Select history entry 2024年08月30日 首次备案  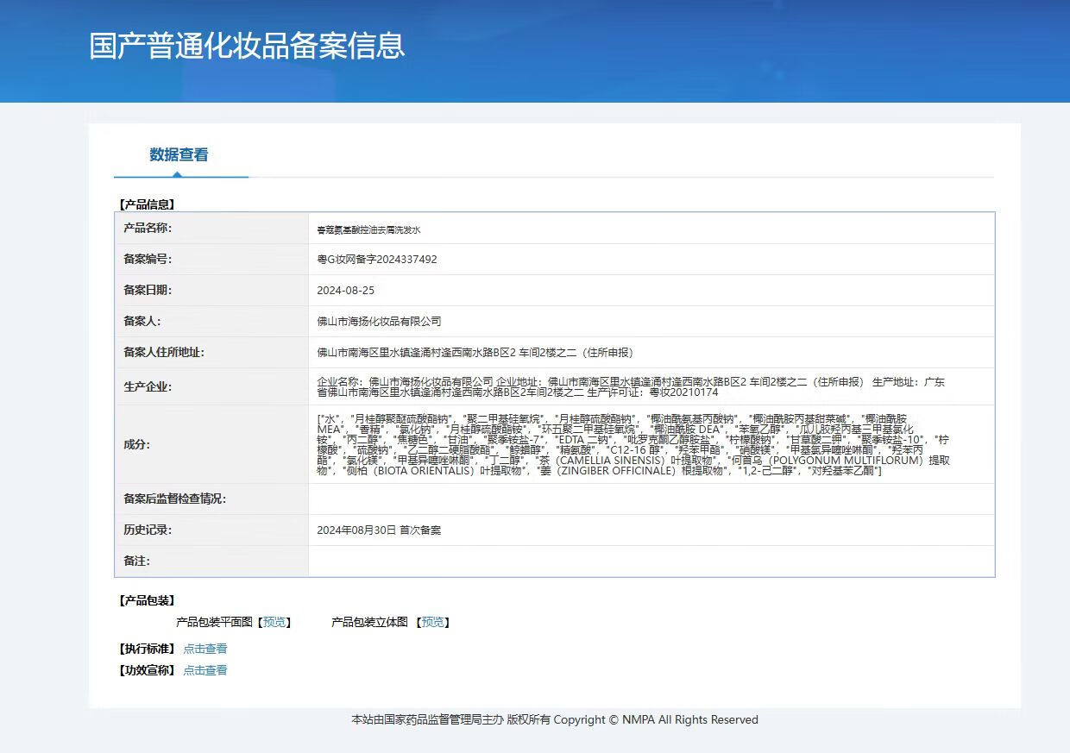click(380, 530)
